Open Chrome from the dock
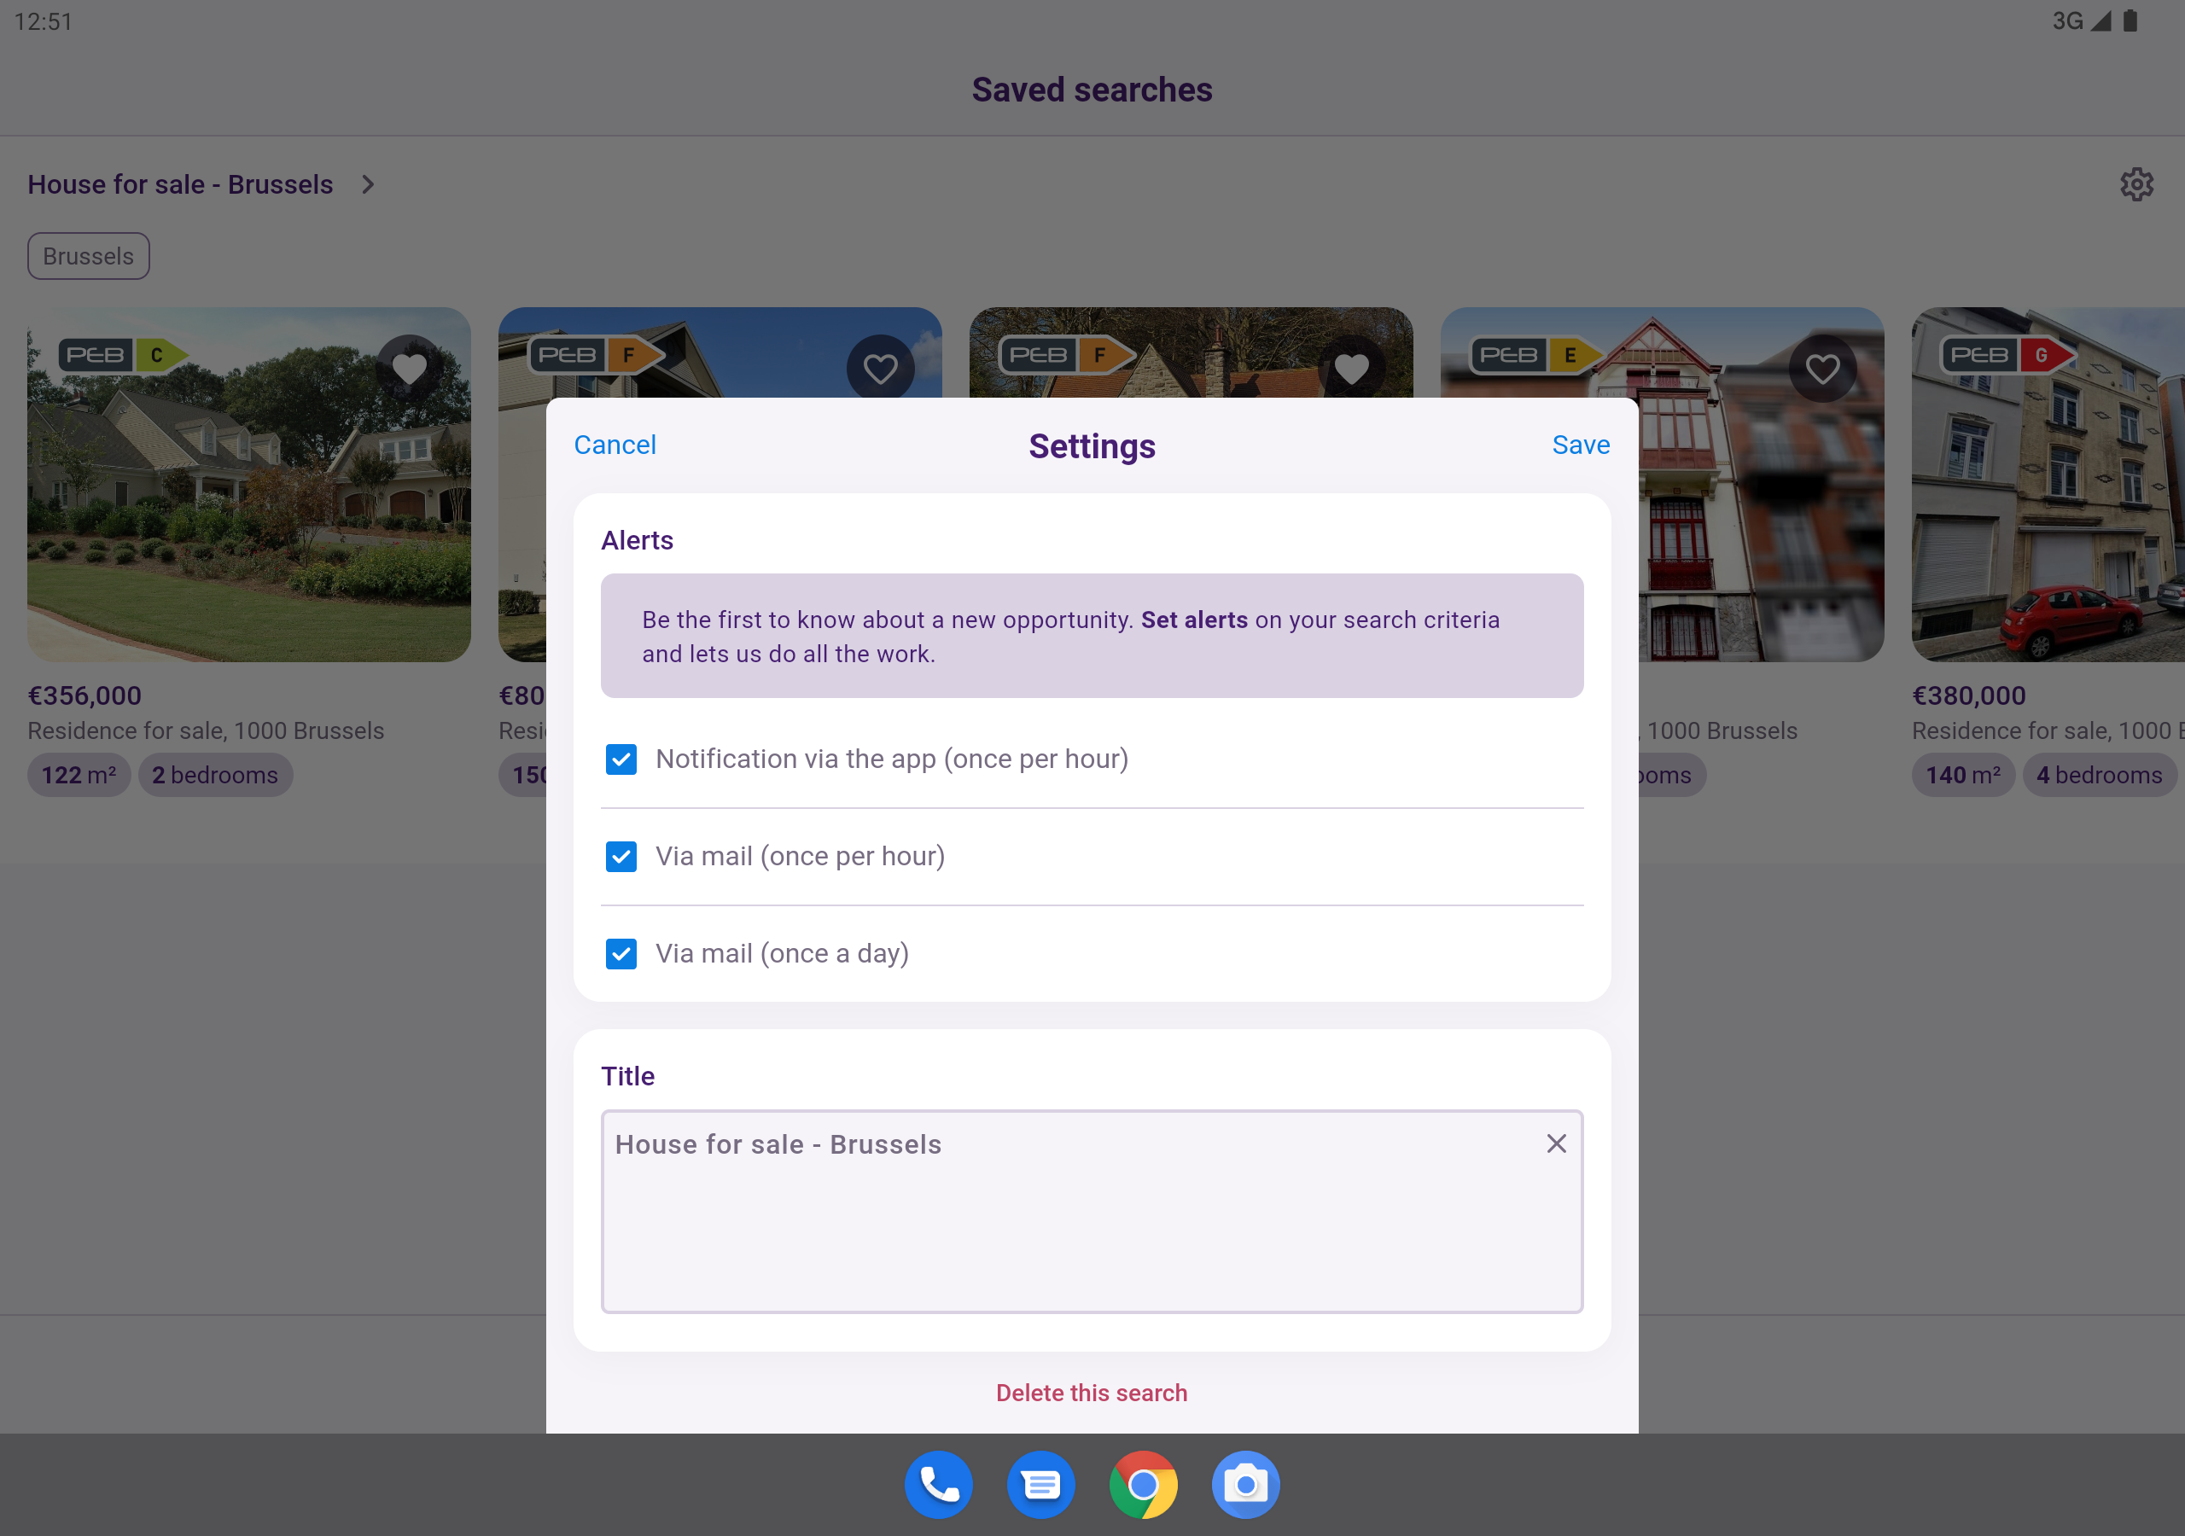 click(x=1143, y=1484)
